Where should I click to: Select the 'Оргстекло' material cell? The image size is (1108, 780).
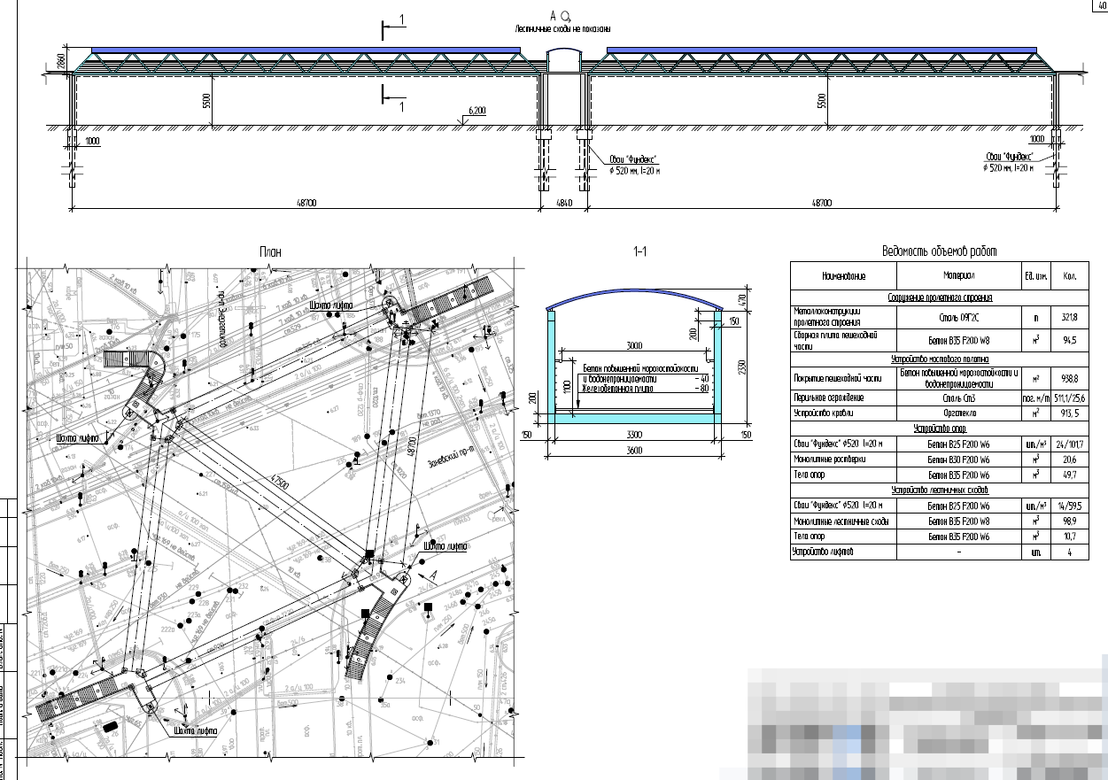click(958, 413)
